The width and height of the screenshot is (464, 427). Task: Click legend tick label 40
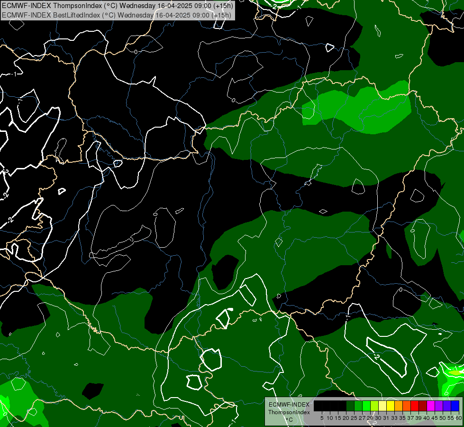click(x=427, y=418)
